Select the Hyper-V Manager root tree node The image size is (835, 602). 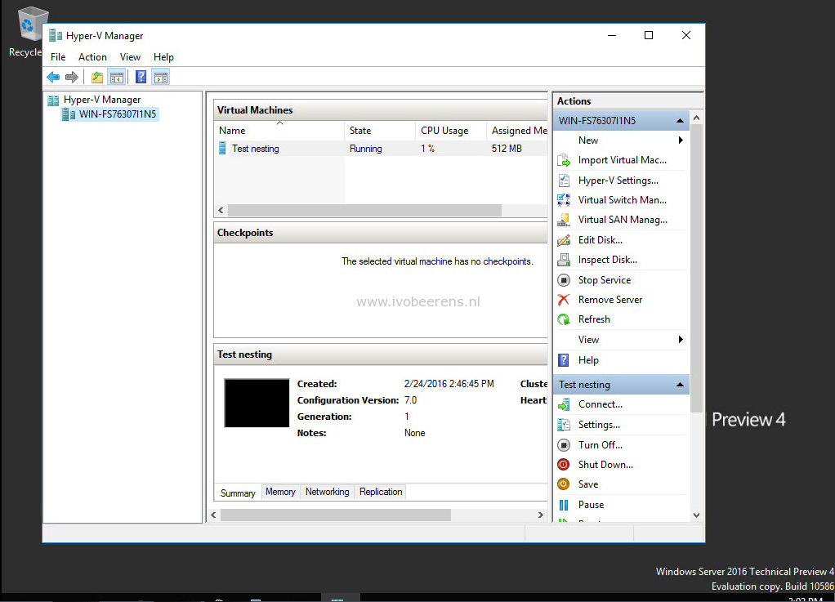pos(101,100)
